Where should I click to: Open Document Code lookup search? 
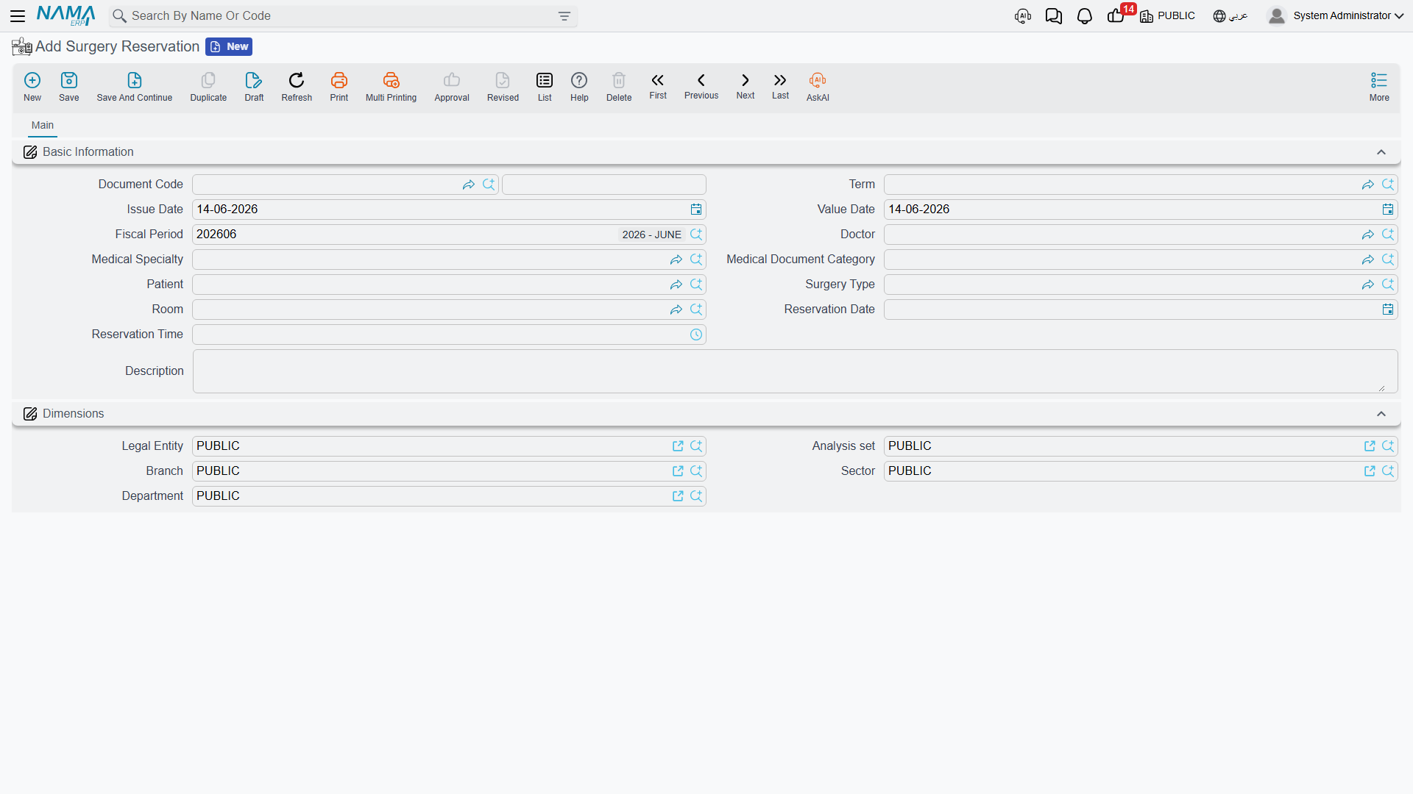[489, 185]
